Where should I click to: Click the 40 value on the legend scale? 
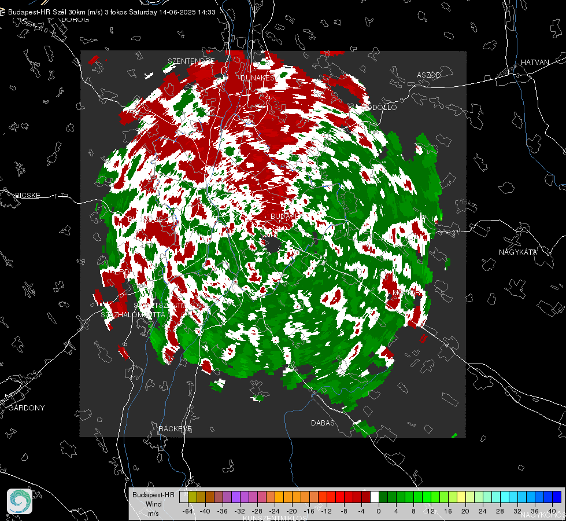(552, 511)
